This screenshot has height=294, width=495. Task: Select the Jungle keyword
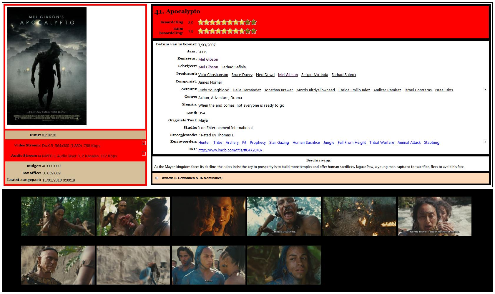[329, 142]
